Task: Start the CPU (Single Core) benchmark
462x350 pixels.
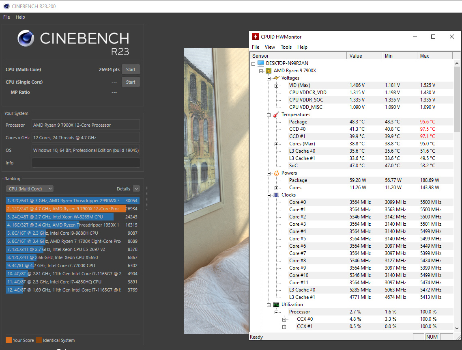Action: (x=131, y=82)
